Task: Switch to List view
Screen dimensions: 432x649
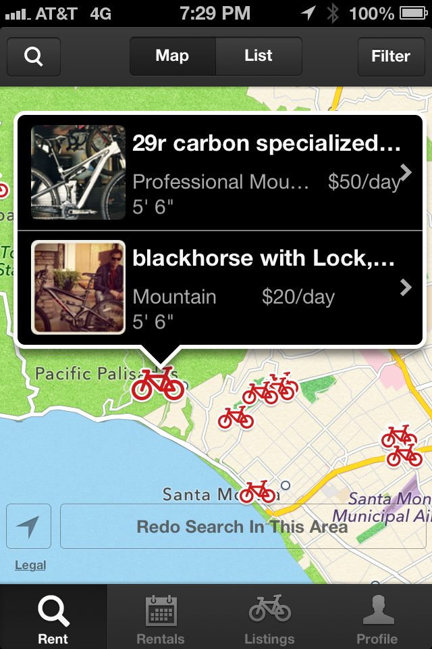Action: pyautogui.click(x=259, y=56)
